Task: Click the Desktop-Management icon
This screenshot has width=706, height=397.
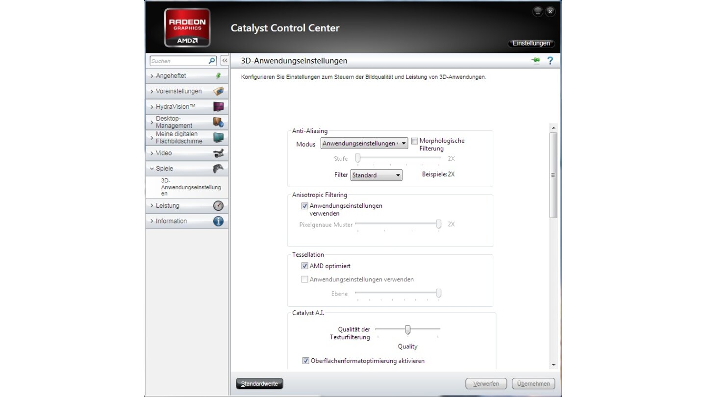Action: tap(218, 122)
